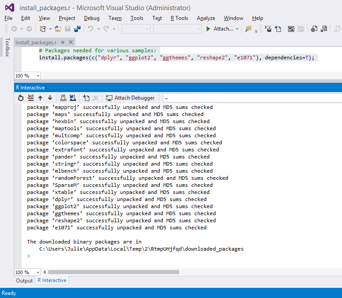Viewport: 342px width, 298px height.
Task: Click the New Project toolbar icon
Action: pos(43,29)
